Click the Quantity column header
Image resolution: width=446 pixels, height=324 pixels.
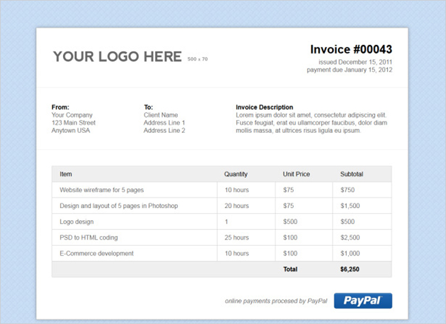click(x=236, y=174)
